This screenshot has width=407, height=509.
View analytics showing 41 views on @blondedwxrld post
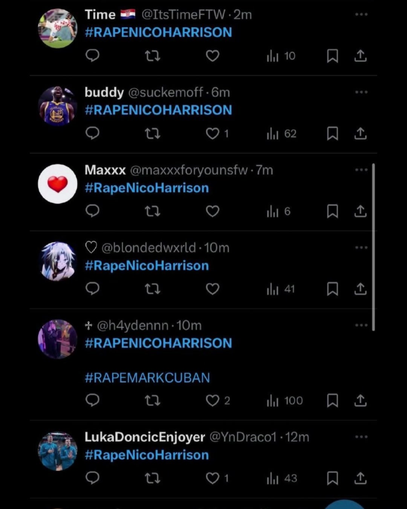[281, 289]
